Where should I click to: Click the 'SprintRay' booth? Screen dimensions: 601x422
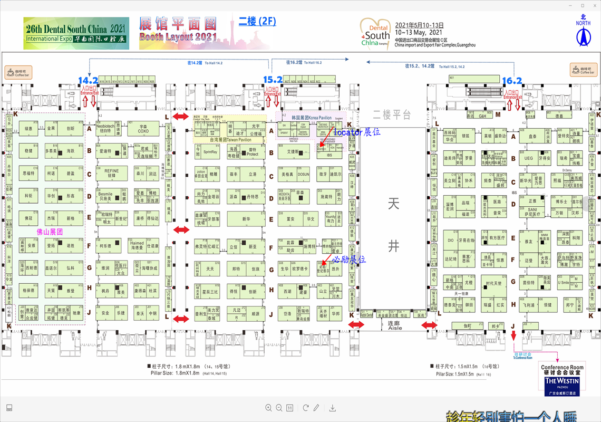210,152
